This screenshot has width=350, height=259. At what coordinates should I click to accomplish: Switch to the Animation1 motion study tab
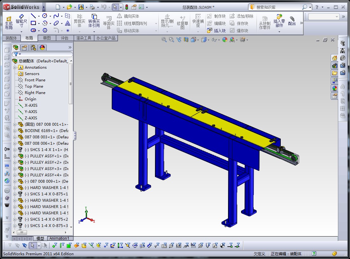tap(59, 238)
